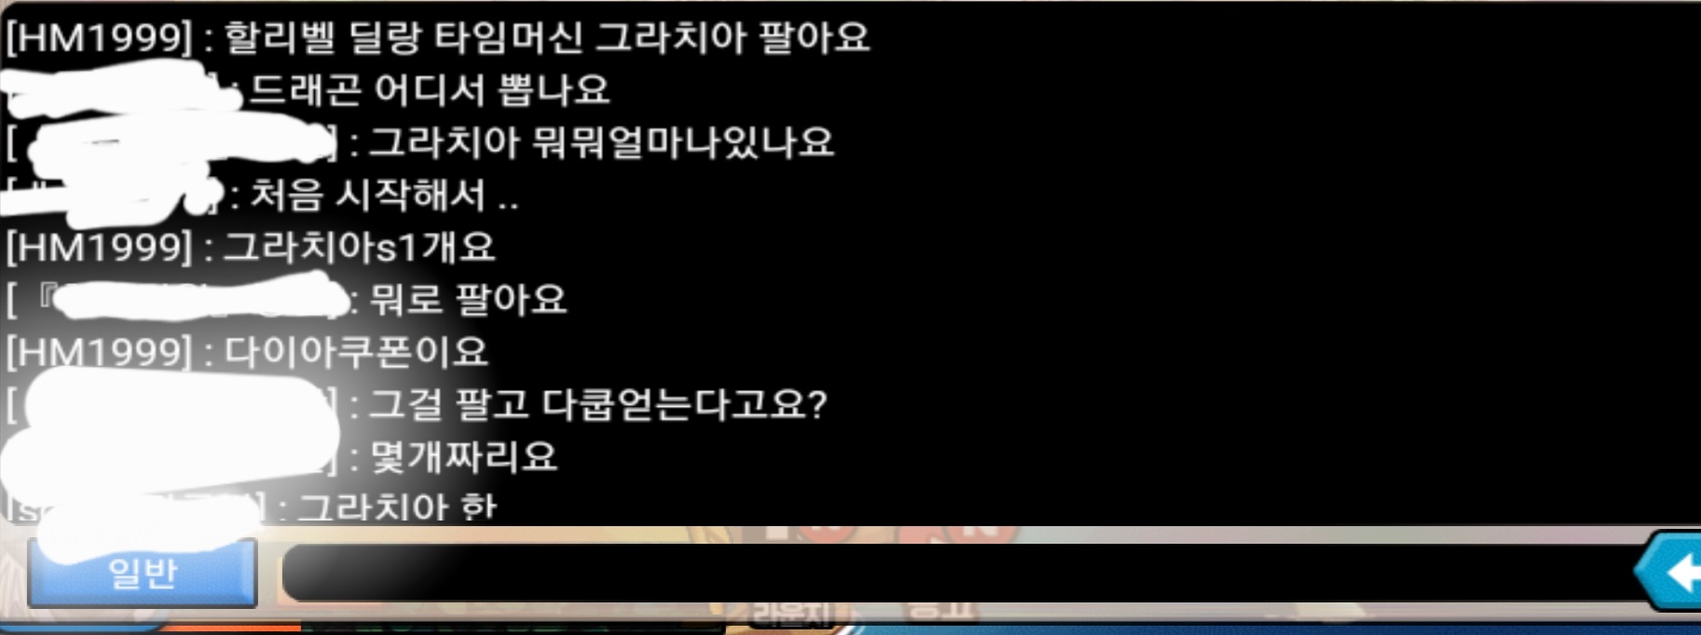Click HM1999 name beside 그라치아s1개요

tap(100, 247)
